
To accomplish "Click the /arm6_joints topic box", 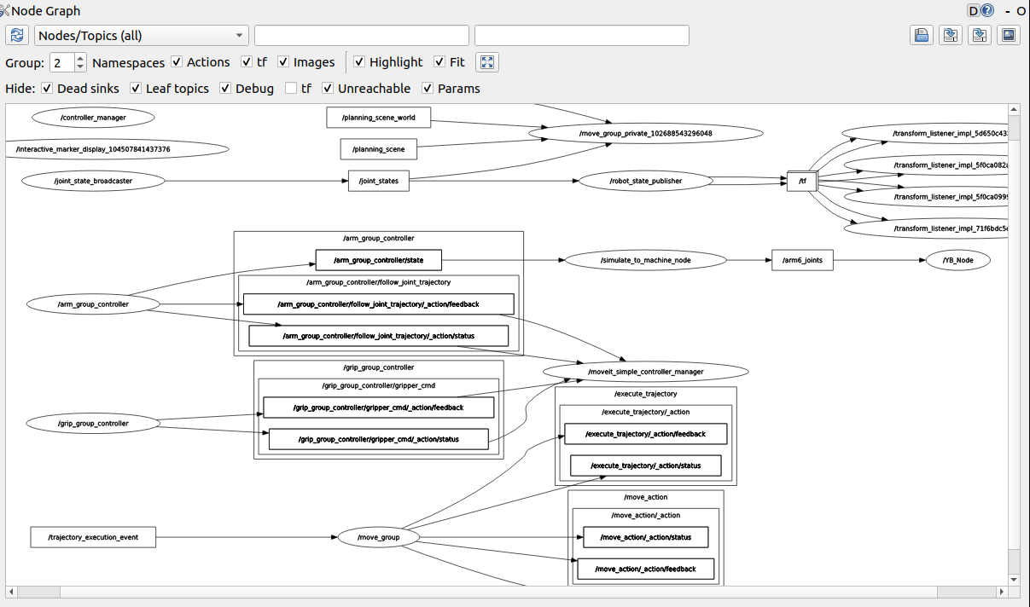I will [x=802, y=260].
